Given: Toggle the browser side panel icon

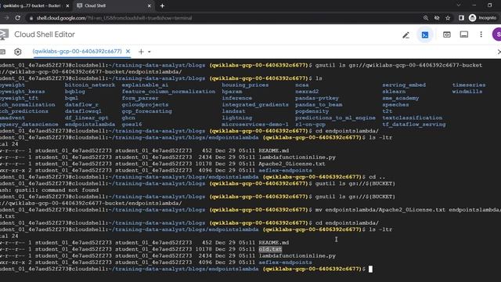Looking at the screenshot, I should pyautogui.click(x=461, y=18).
